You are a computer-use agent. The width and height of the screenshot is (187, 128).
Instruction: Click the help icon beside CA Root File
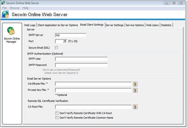pos(135,107)
